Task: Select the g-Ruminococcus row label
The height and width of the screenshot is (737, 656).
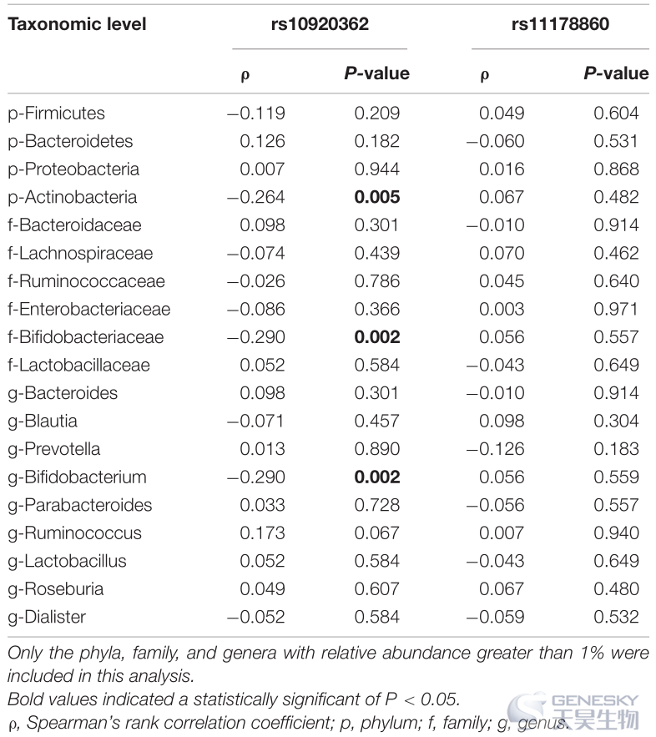Action: tap(75, 533)
